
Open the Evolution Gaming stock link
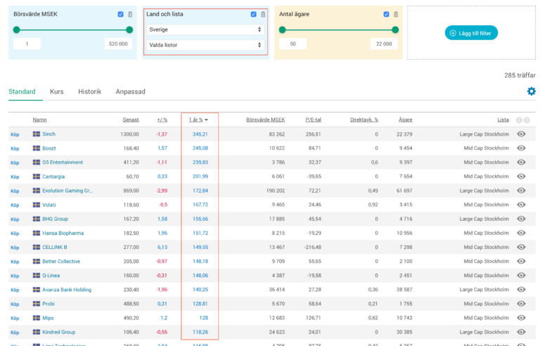coord(67,191)
